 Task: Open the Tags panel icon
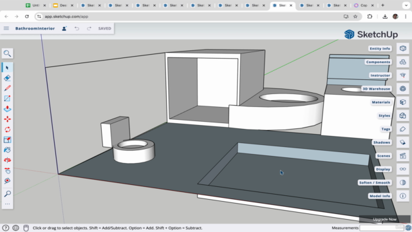403,129
